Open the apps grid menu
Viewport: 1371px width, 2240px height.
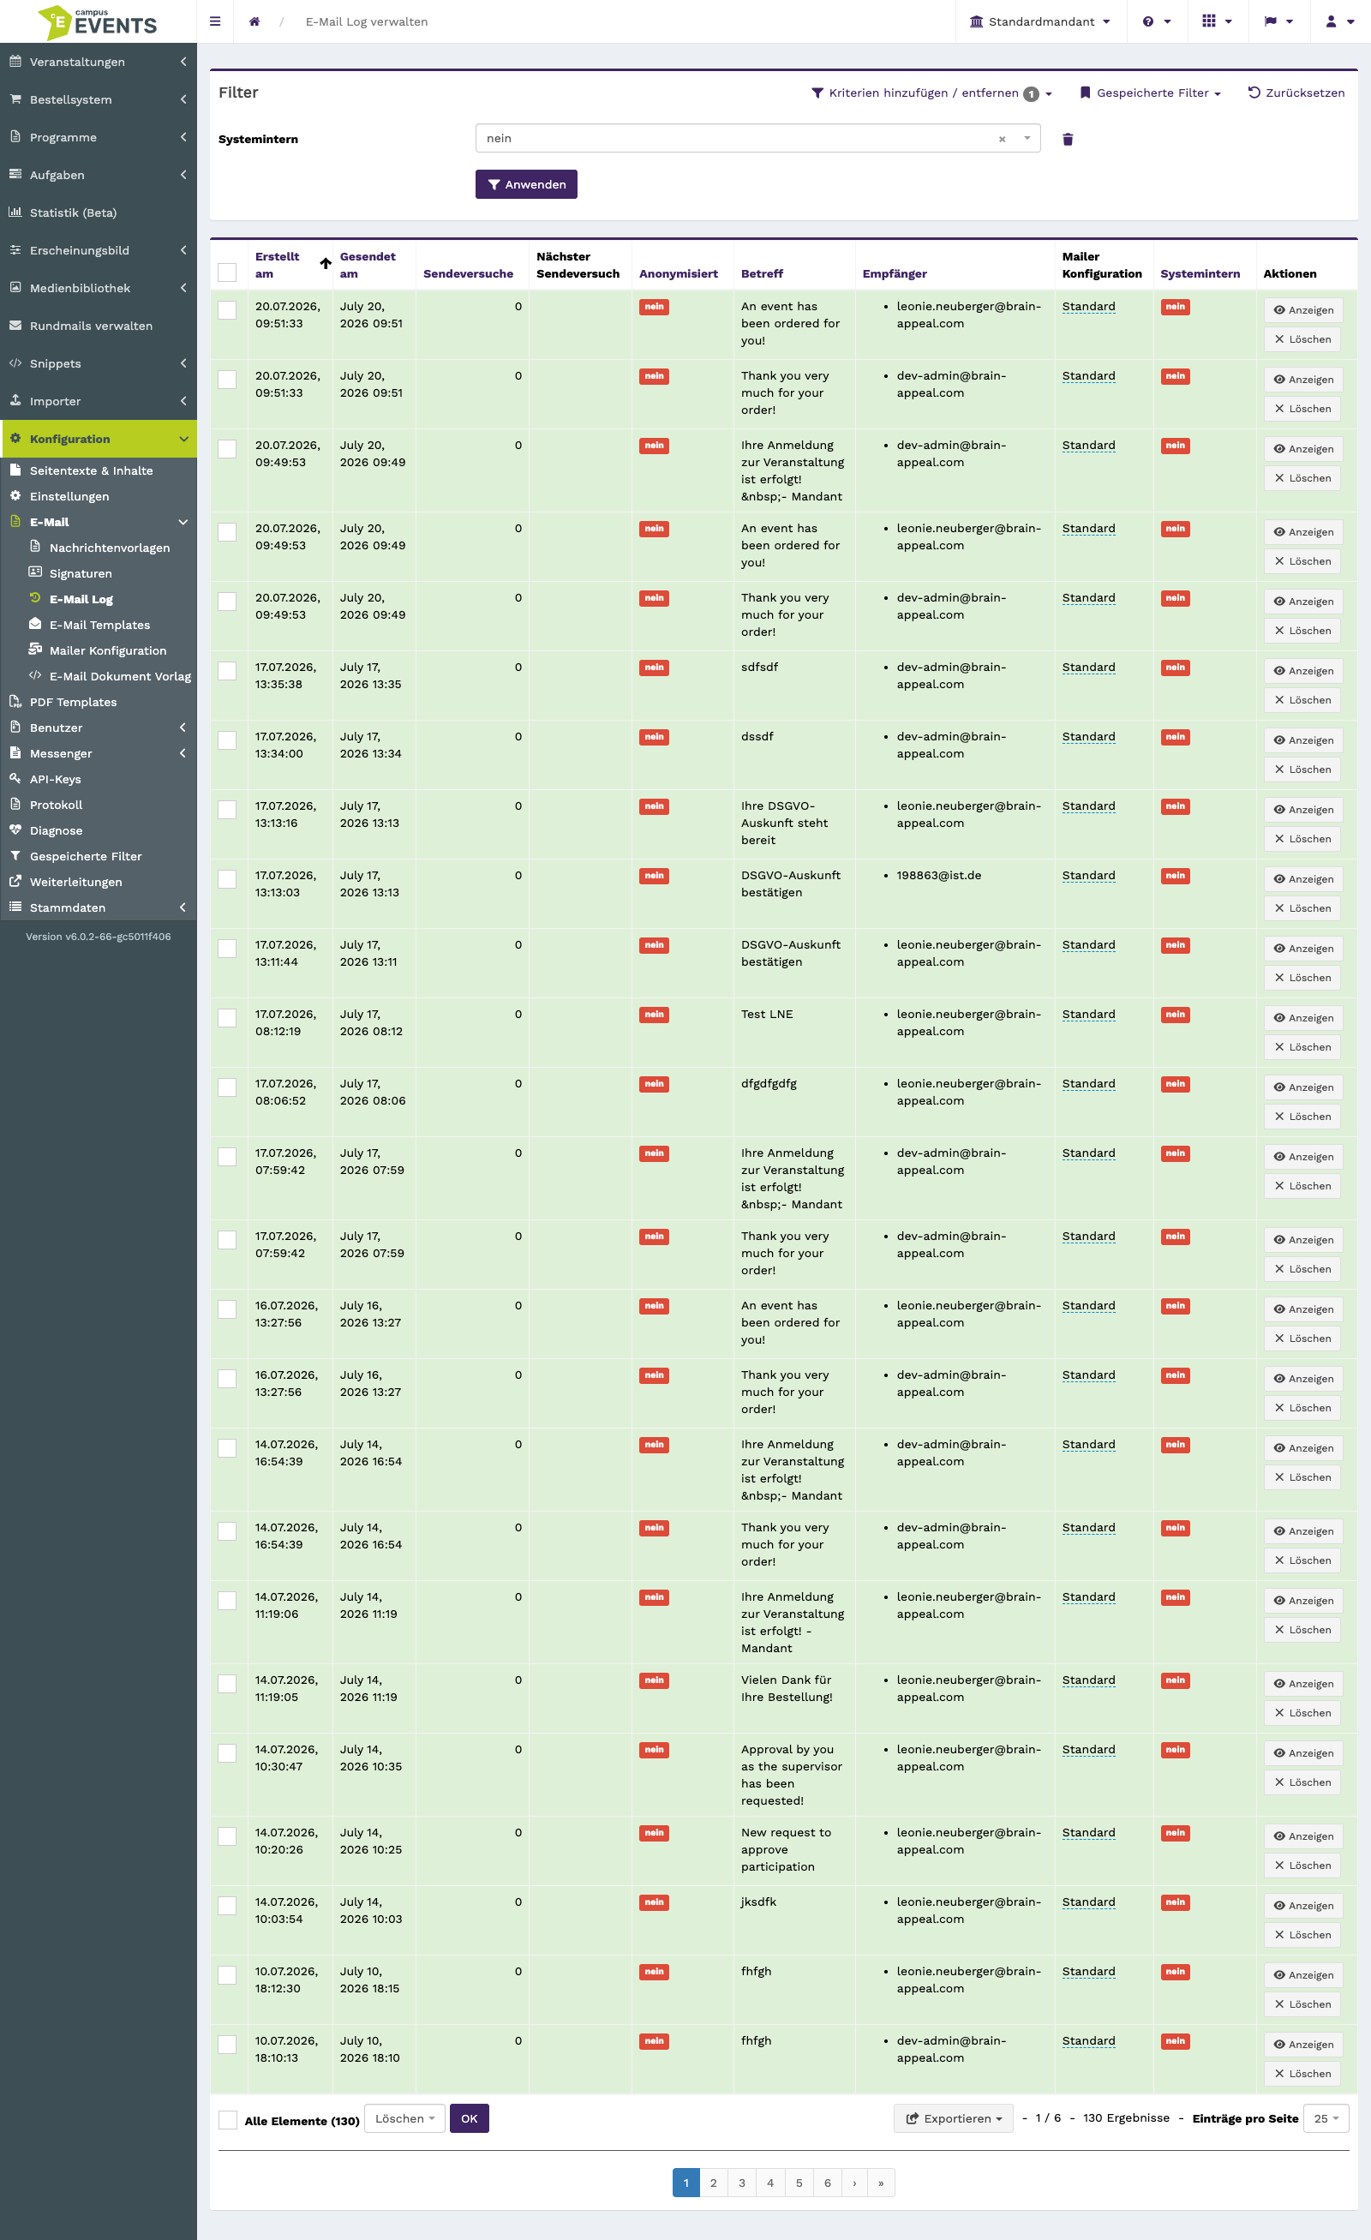[x=1218, y=21]
